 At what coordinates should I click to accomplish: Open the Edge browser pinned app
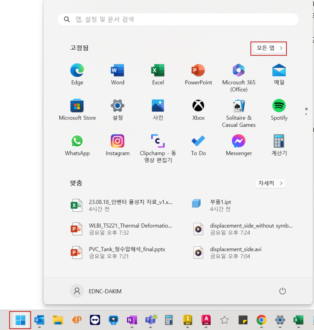point(77,74)
